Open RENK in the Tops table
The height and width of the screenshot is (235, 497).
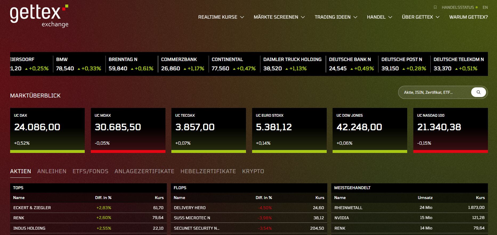(x=19, y=218)
